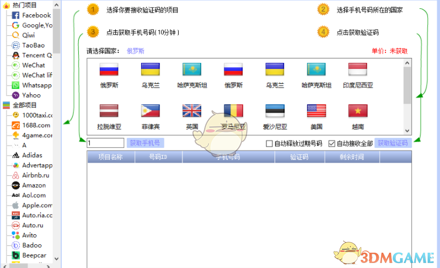Viewport: 440px width, 268px height.
Task: Select the 1688.com project icon
Action: 15,125
